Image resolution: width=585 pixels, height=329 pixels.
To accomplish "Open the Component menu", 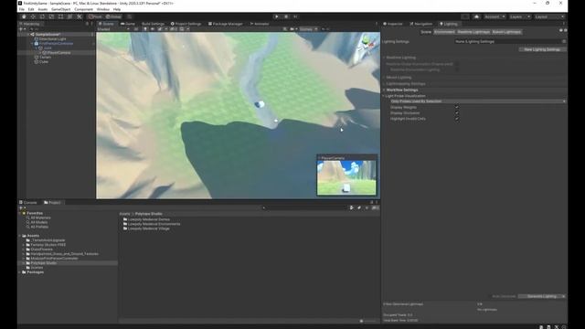I will [x=83, y=9].
